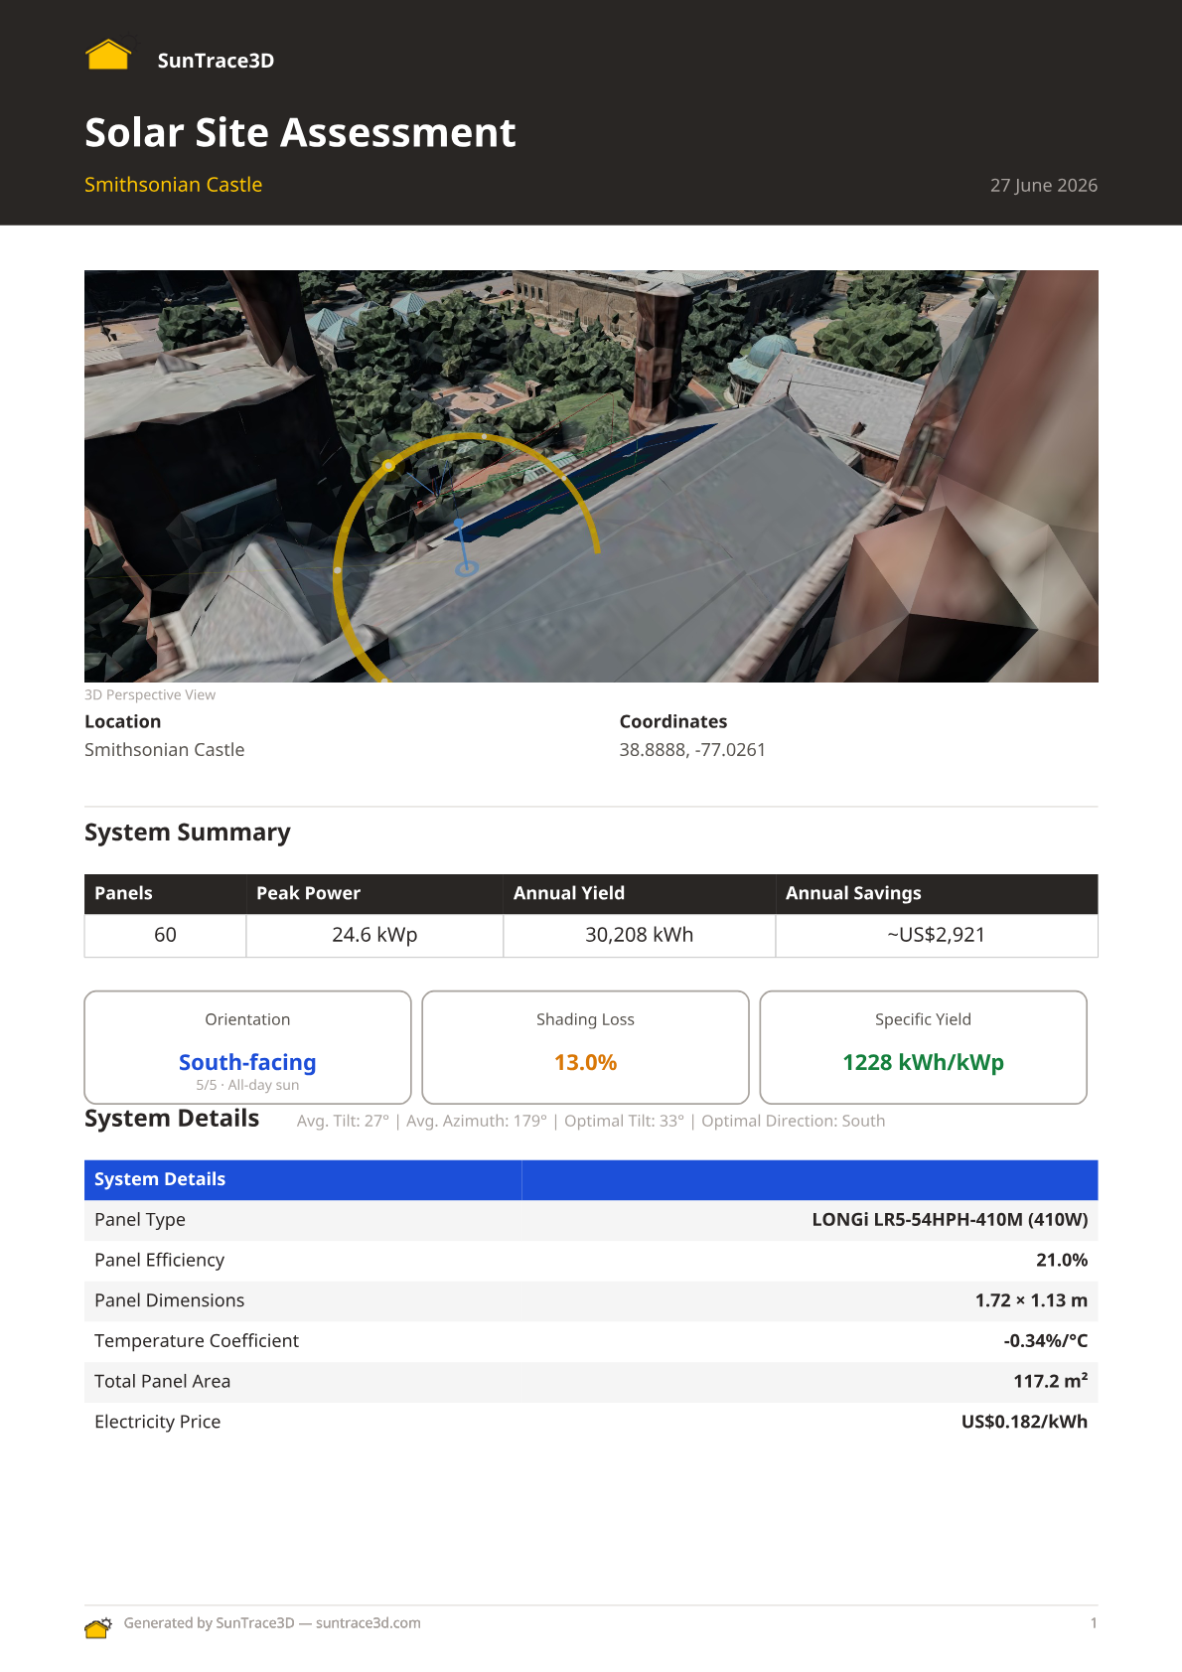Select the coordinates "38.8888, -77.0261"
This screenshot has height=1672, width=1182.
pos(692,750)
